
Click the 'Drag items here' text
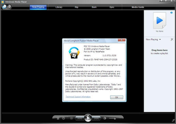160,50
